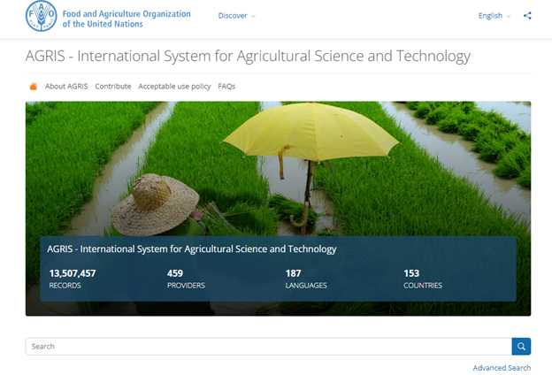Click the AGRIS page heading text

click(x=248, y=56)
